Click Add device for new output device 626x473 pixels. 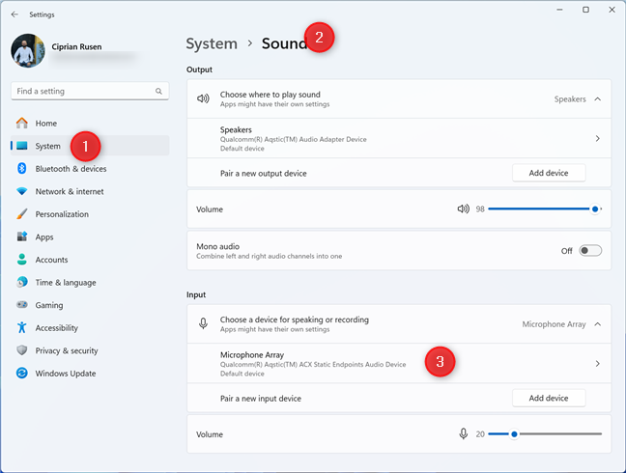click(548, 173)
